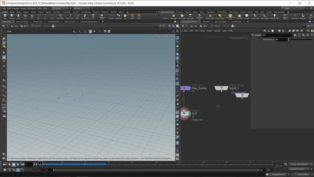The image size is (314, 177).
Task: Open the Build desktop dropdown
Action: (60, 8)
